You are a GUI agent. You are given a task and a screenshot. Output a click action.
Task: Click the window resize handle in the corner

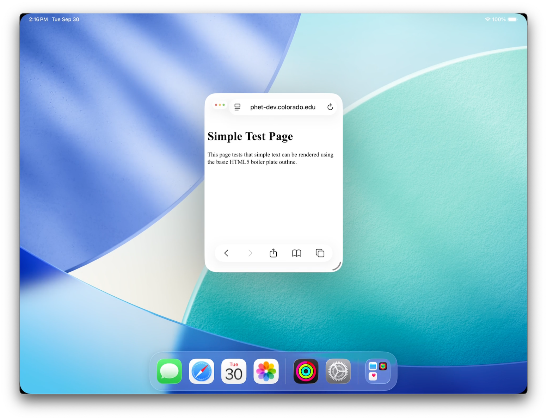[x=337, y=266]
